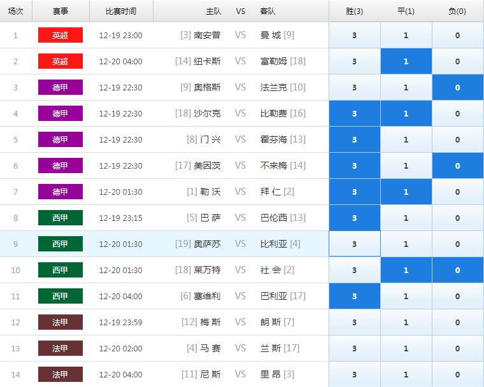Click match number 14 row cell
This screenshot has height=387, width=484.
[16, 374]
